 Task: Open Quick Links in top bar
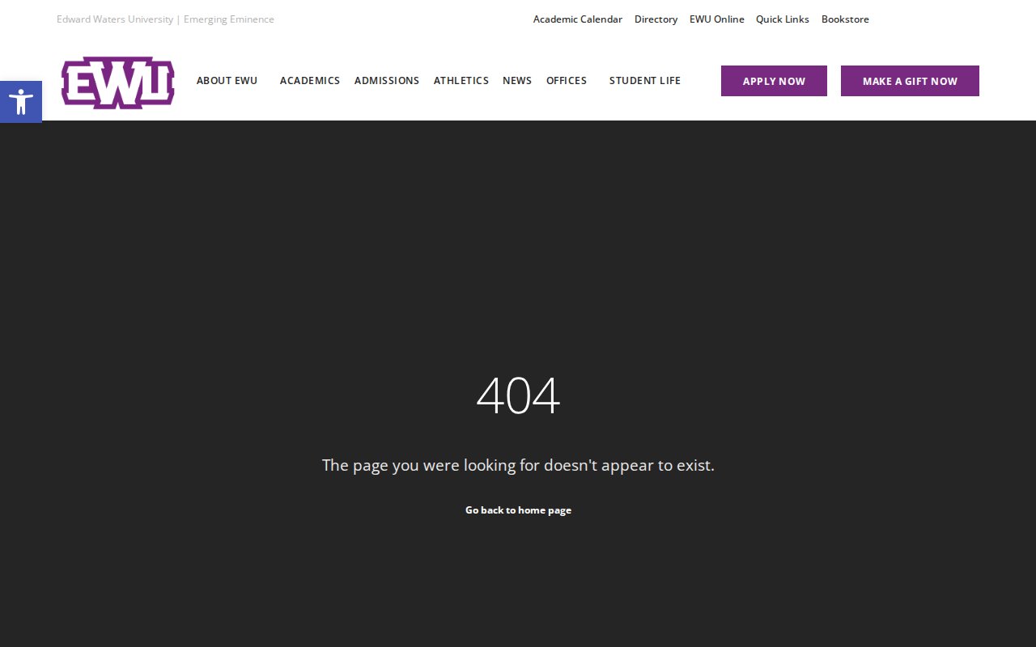[782, 19]
